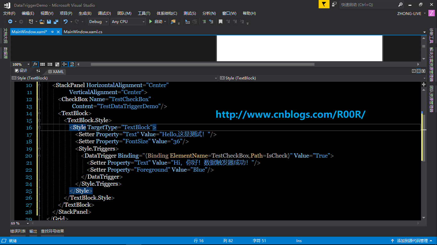The image size is (437, 245).
Task: Open the 数据源 side panel tab
Action: tap(5, 53)
